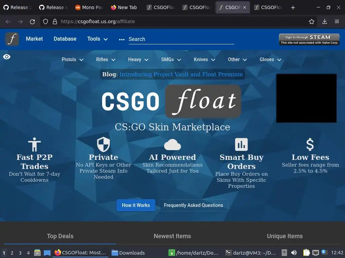Expand the Tools dropdown menu

click(x=97, y=39)
